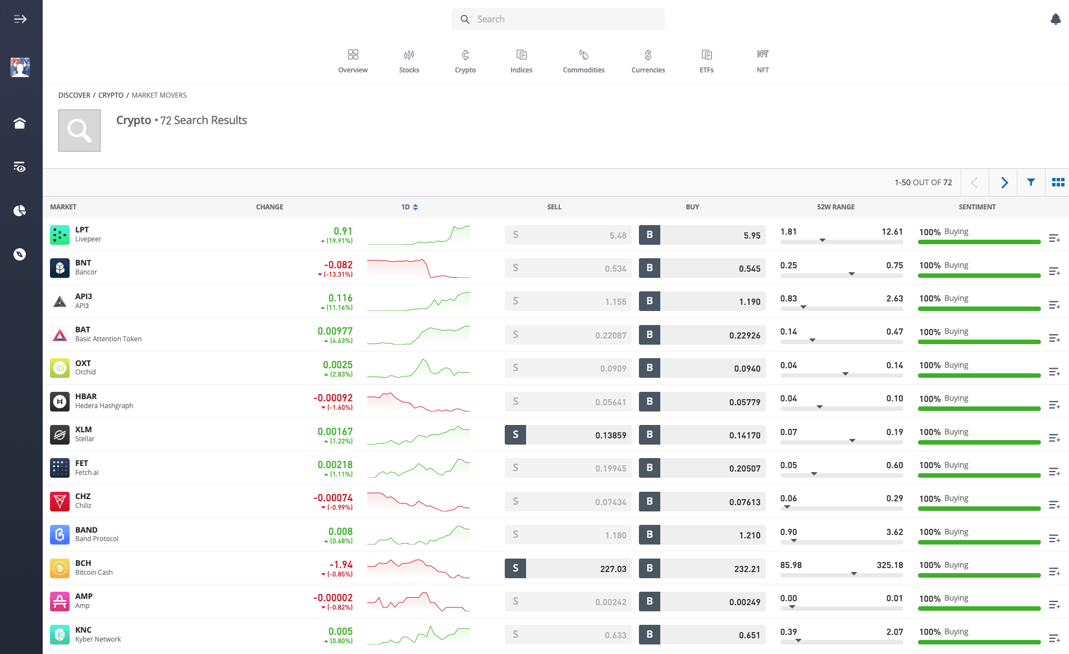Screen dimensions: 1069x654
Task: Buy BNT at 0.545
Action: (x=702, y=268)
